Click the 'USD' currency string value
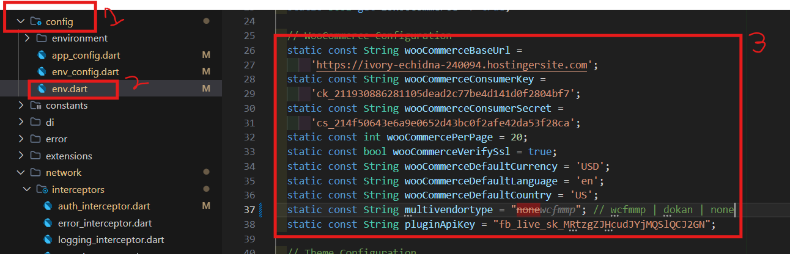The image size is (790, 254). point(591,166)
